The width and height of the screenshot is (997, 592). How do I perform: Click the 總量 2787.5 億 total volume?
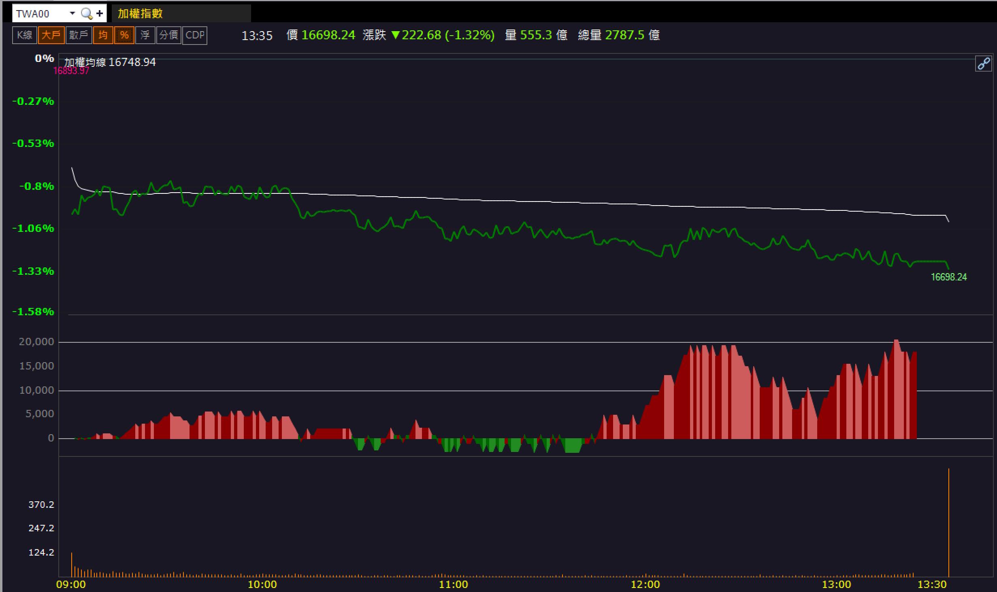[x=619, y=35]
